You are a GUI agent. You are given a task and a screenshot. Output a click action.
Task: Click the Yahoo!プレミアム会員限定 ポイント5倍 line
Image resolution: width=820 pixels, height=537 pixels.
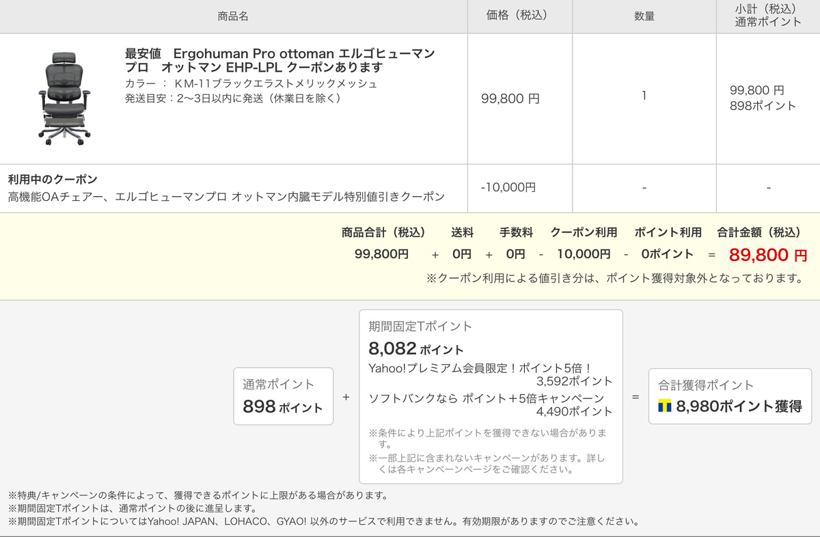(x=491, y=374)
